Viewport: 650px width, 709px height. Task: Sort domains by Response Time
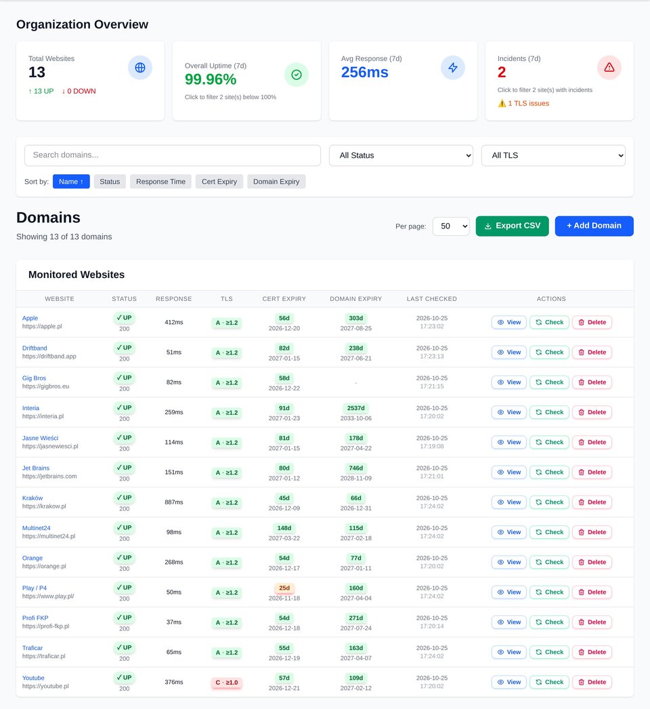coord(160,182)
